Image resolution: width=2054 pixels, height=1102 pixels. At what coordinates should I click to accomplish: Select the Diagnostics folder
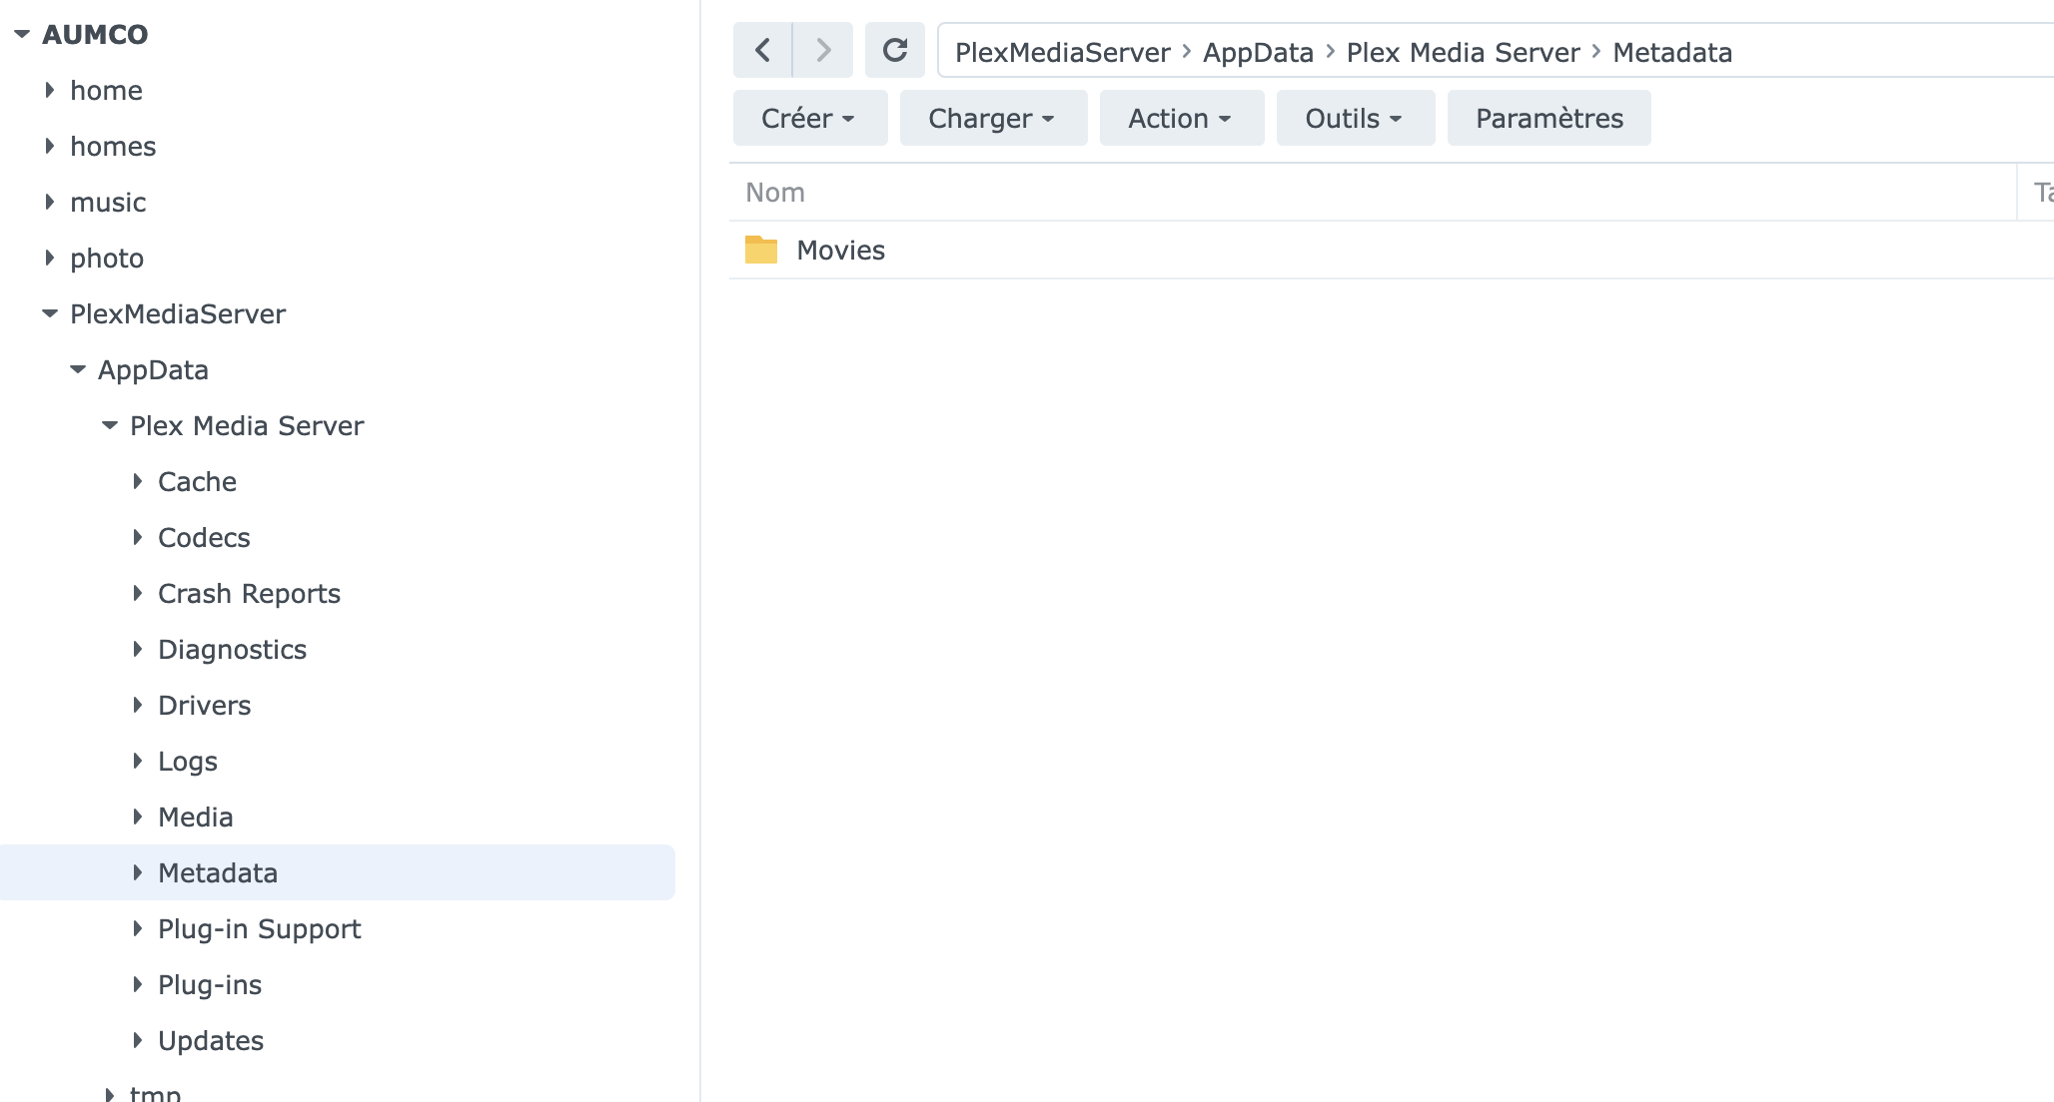click(232, 649)
